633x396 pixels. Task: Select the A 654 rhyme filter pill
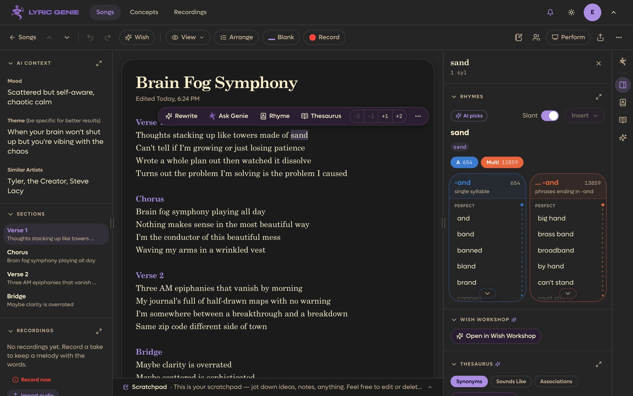pos(464,162)
